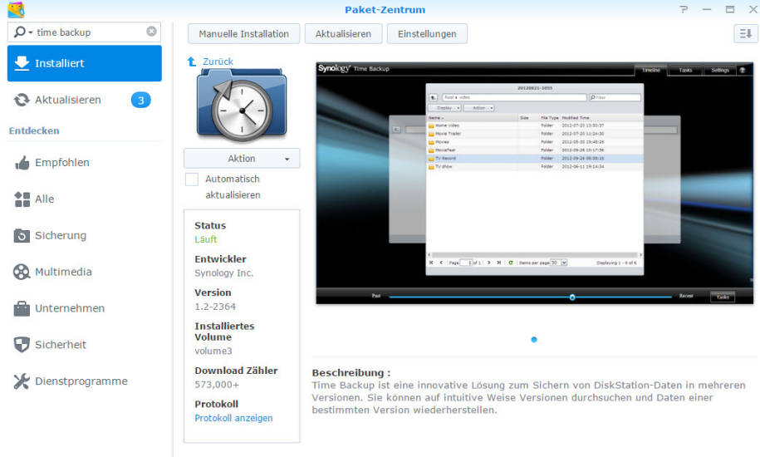Open the Sicherung category
This screenshot has height=457, width=760.
pyautogui.click(x=85, y=235)
